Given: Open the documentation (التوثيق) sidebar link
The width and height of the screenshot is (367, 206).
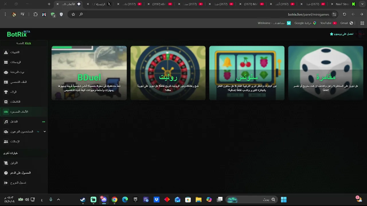Looking at the screenshot, I should coord(24,163).
